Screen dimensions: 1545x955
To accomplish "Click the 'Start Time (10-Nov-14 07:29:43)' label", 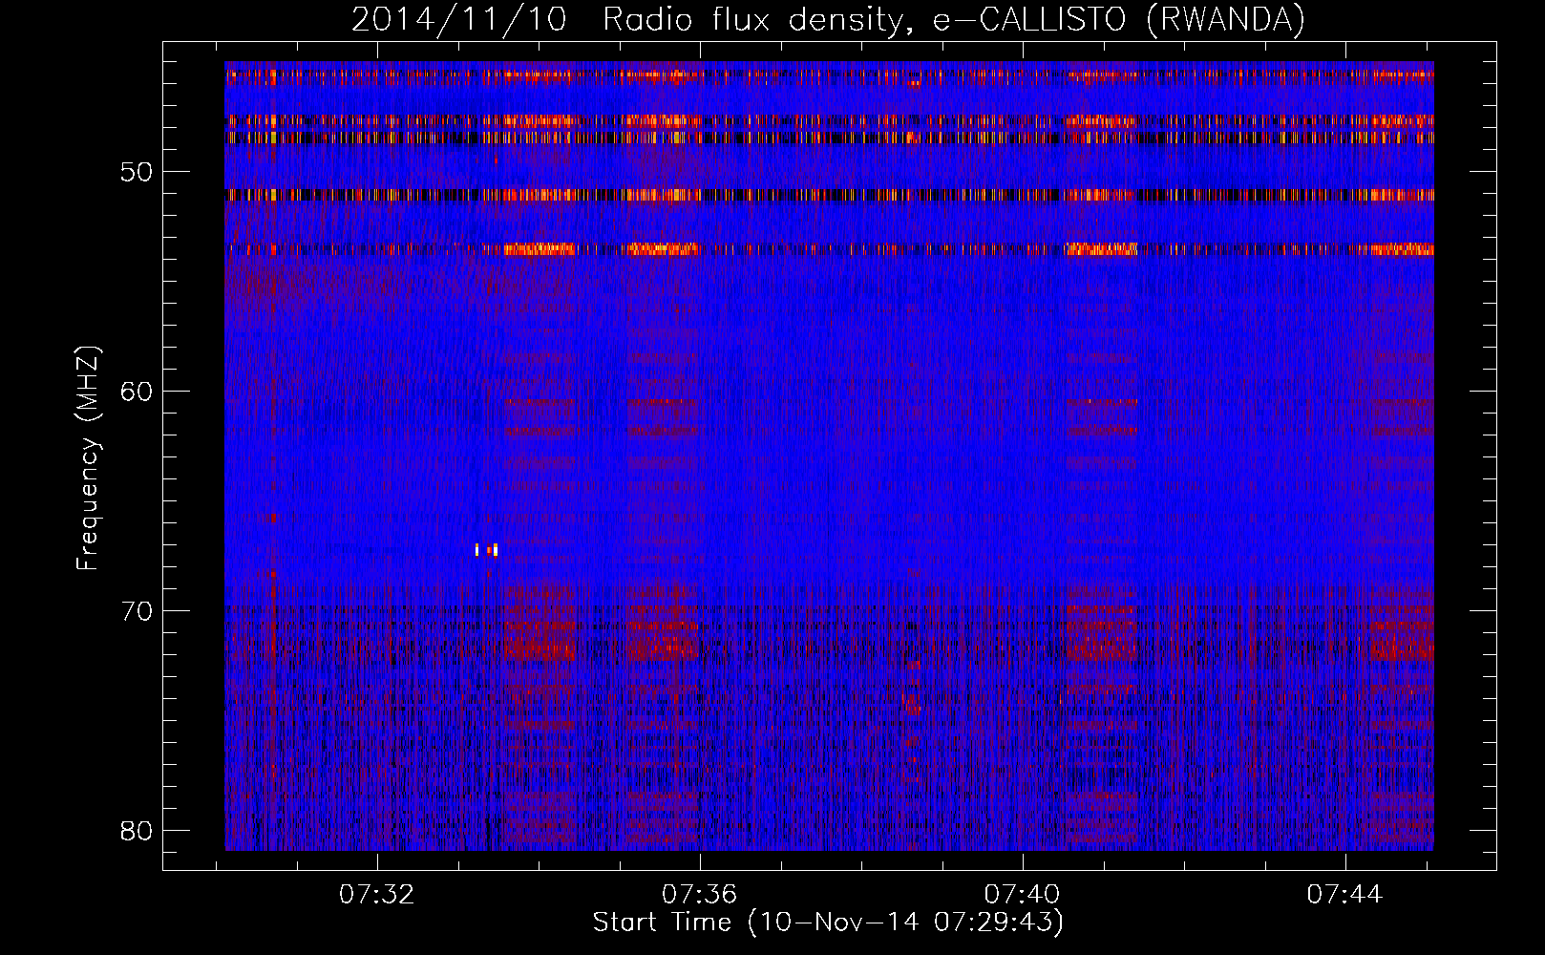I will [828, 923].
